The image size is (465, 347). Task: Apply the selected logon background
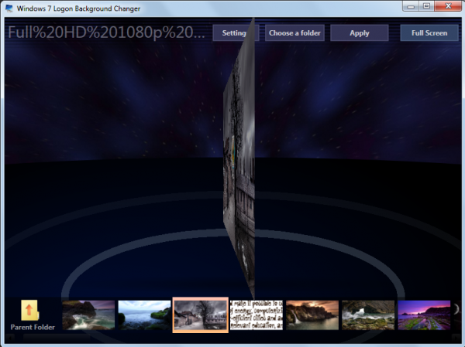pos(359,32)
